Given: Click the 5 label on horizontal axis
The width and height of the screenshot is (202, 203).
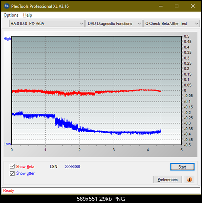Looking at the screenshot, I should [x=182, y=150].
